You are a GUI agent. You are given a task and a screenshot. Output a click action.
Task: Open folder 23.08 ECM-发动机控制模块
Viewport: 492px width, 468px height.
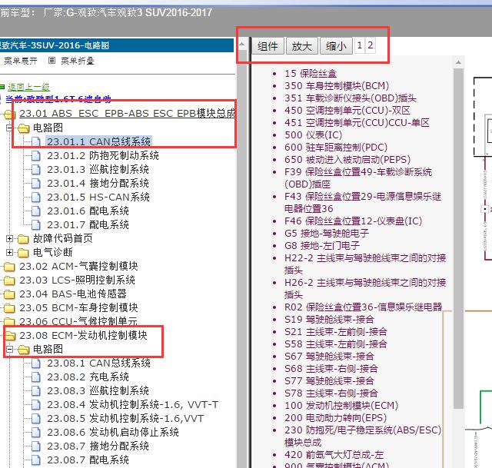tap(83, 335)
